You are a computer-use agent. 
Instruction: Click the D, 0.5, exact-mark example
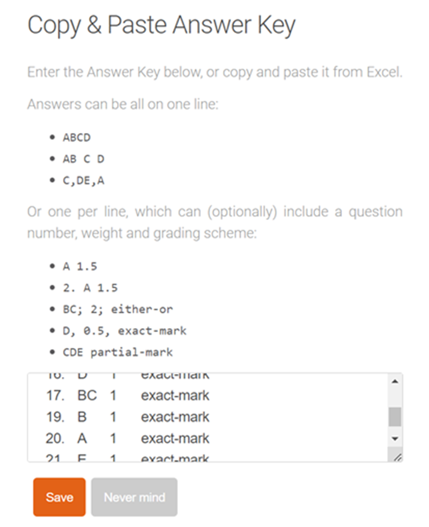124,331
